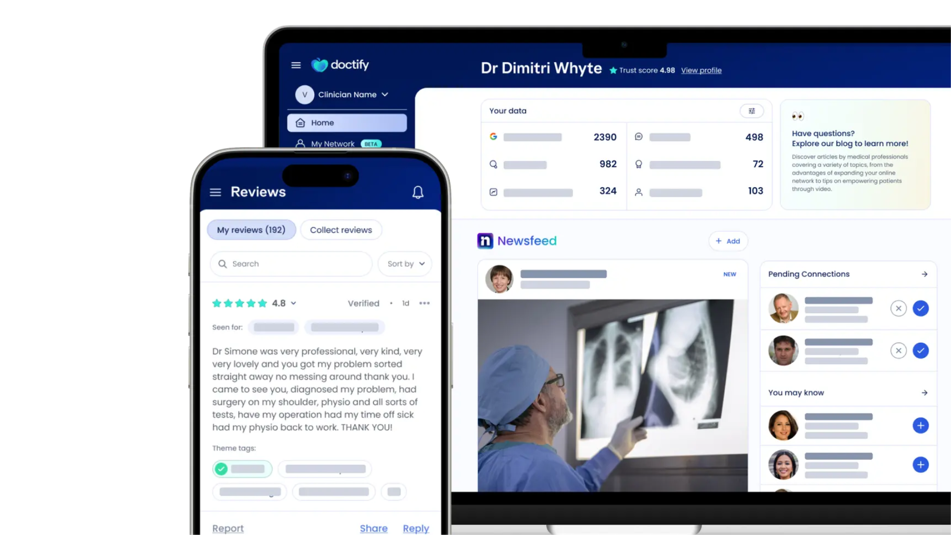
Task: Tap the notifications bell icon
Action: tap(418, 192)
